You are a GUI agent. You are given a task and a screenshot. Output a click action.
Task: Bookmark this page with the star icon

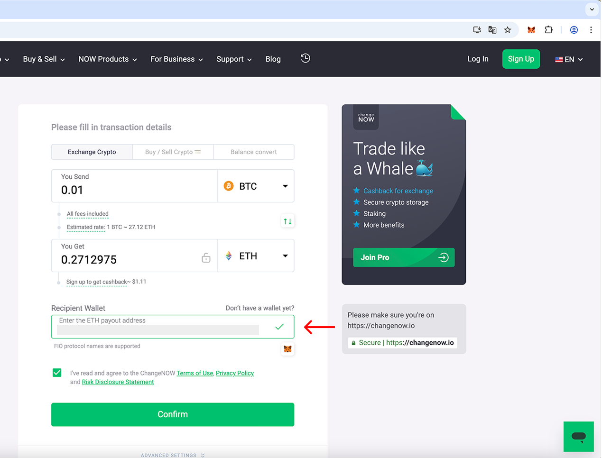coord(508,30)
